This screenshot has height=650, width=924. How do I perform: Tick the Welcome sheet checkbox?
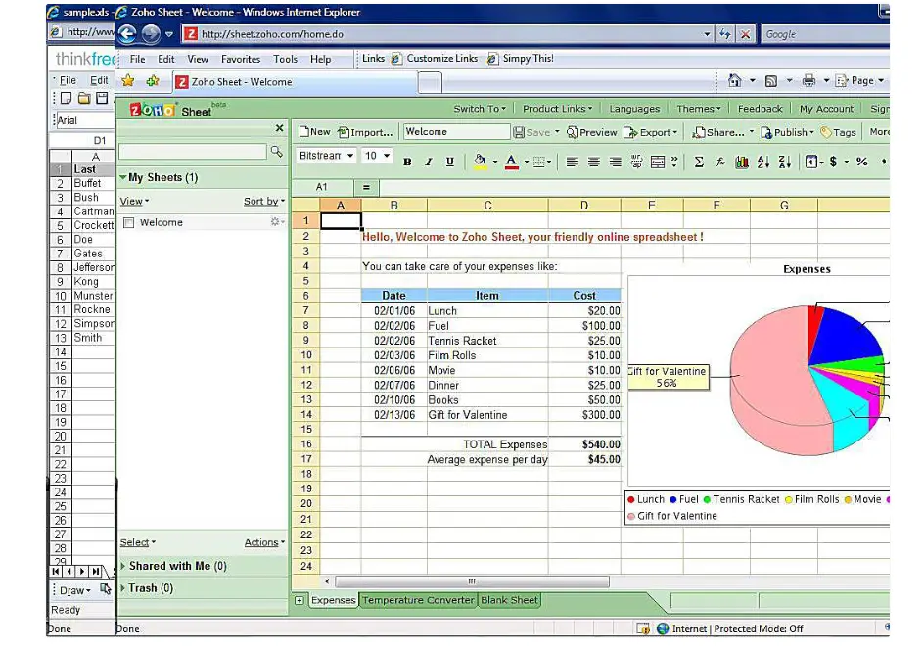129,223
